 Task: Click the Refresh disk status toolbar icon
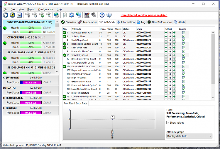coord(6,15)
